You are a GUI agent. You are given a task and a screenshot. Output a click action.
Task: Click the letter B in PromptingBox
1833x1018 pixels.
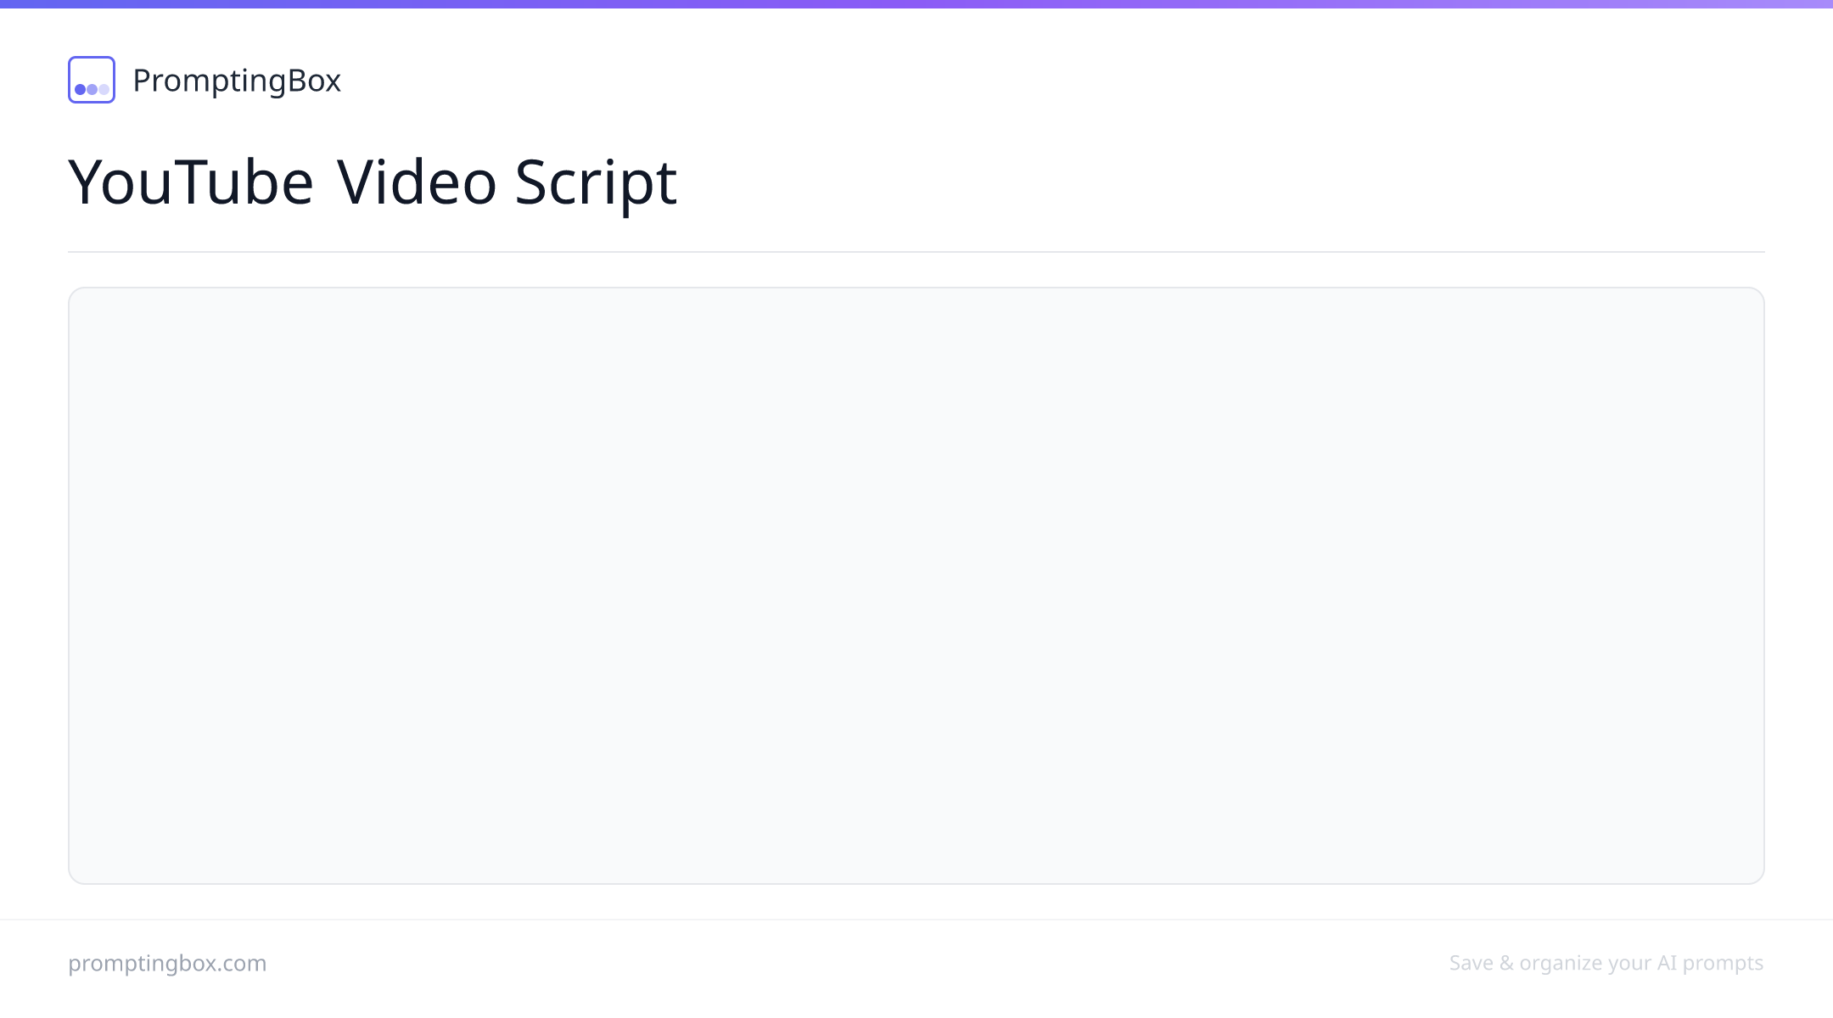(x=297, y=81)
